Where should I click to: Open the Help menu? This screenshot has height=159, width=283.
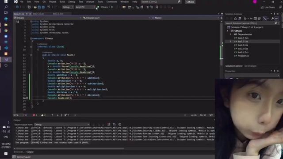pos(134,2)
